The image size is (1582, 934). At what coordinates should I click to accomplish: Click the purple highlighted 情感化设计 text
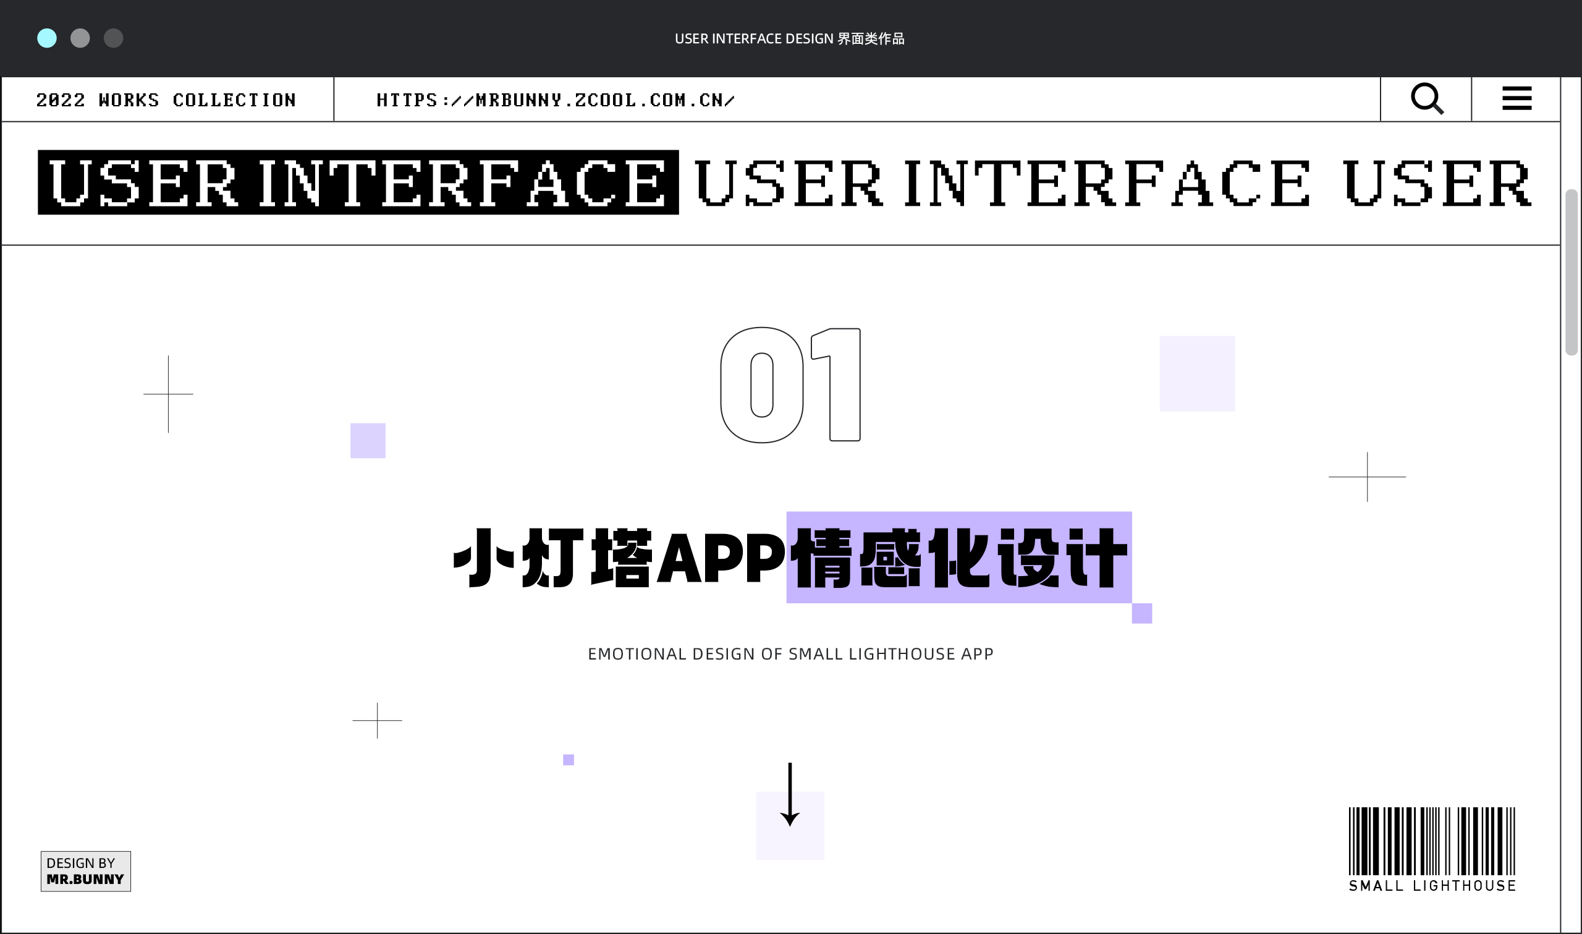tap(958, 558)
